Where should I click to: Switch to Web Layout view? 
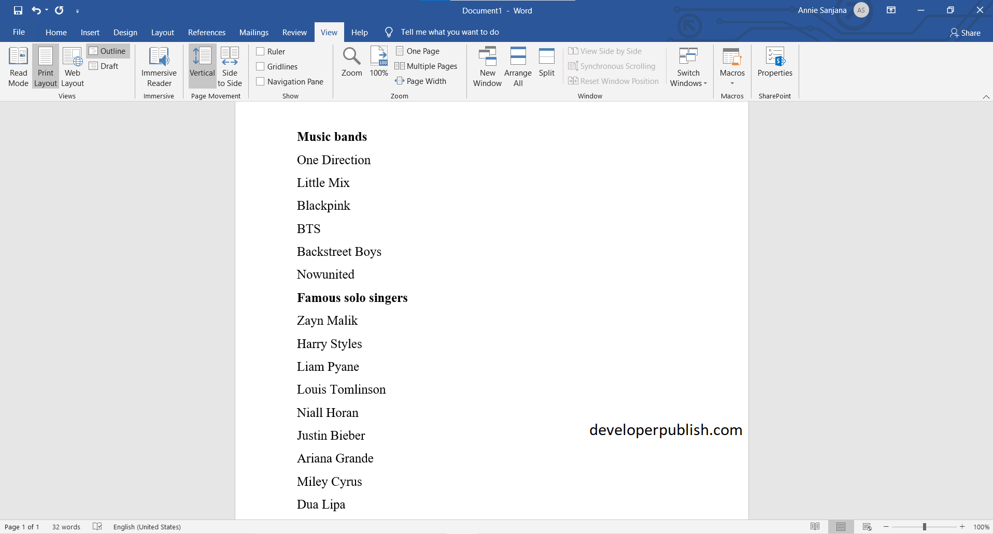[x=72, y=66]
